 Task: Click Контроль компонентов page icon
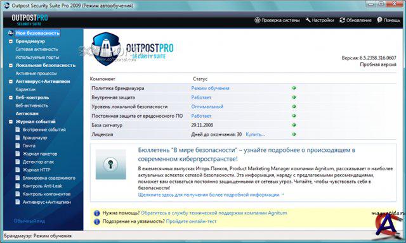point(18,194)
